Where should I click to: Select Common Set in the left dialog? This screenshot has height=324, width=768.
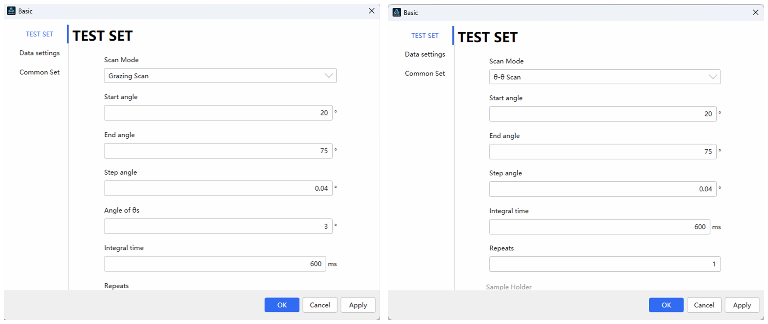point(39,72)
